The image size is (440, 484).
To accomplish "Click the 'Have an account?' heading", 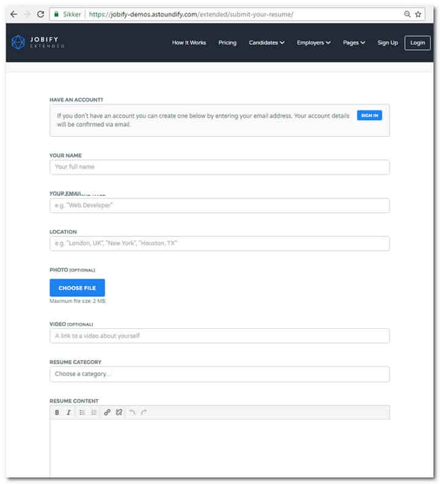I will coord(76,100).
